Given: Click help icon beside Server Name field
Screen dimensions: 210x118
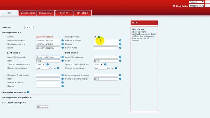Looking at the screenshot, I should coord(120,48).
